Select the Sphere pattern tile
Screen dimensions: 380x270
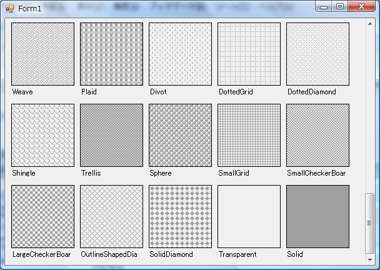pyautogui.click(x=180, y=135)
